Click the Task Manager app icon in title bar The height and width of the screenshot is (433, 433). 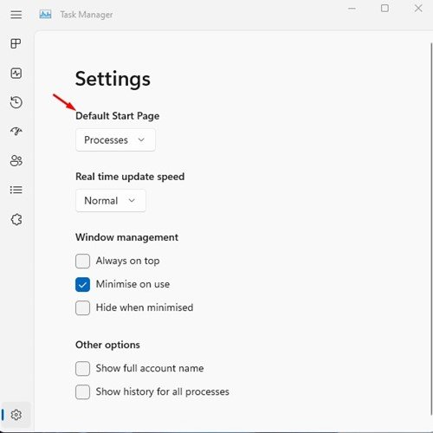45,15
